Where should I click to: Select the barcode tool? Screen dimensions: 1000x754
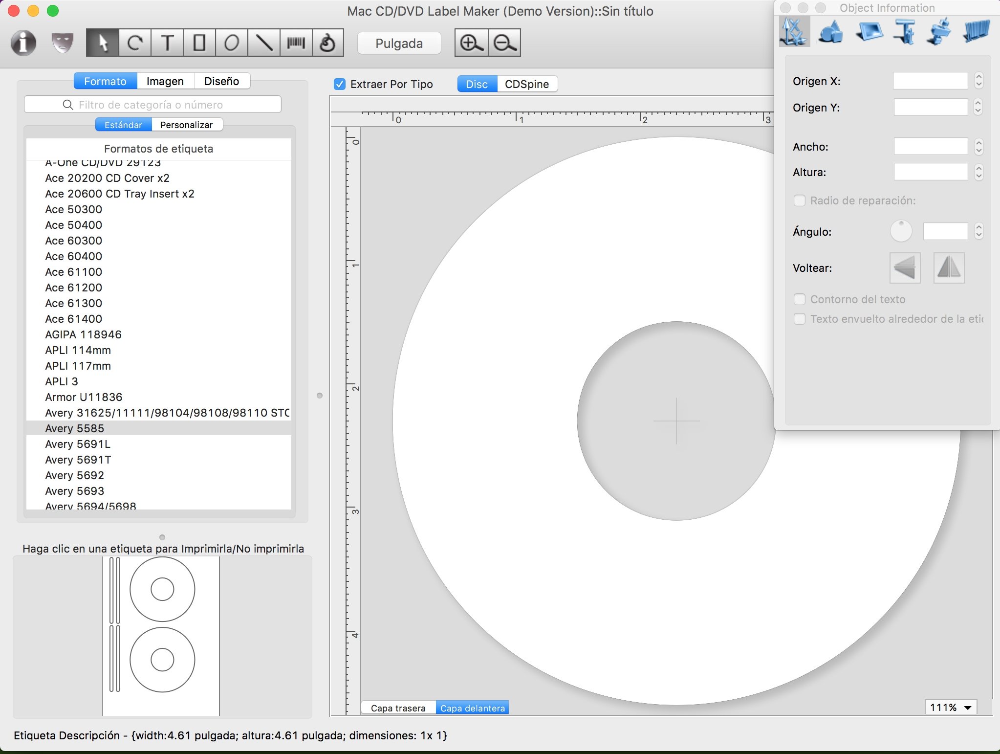295,42
